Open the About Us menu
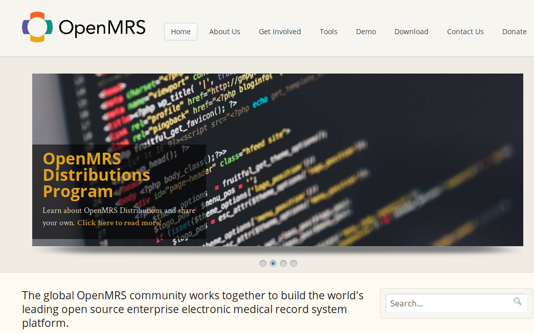534x333 pixels. tap(225, 32)
